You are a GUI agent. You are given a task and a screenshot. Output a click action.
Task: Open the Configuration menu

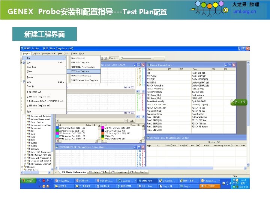[49, 53]
